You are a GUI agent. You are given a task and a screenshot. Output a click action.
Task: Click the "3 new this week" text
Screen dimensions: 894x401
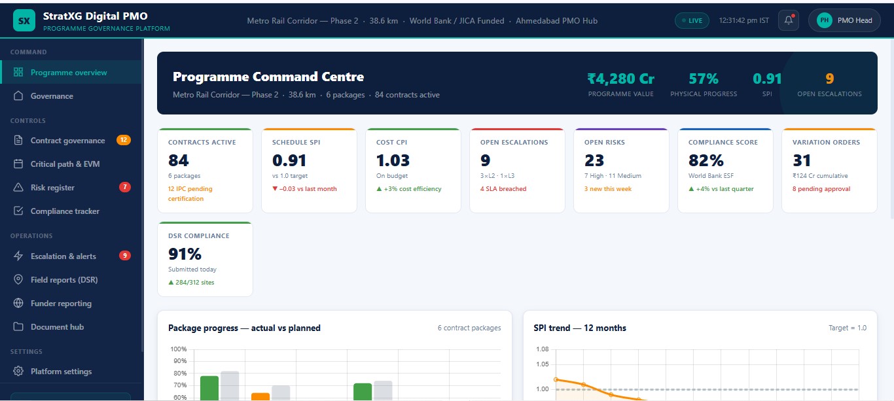pos(608,189)
